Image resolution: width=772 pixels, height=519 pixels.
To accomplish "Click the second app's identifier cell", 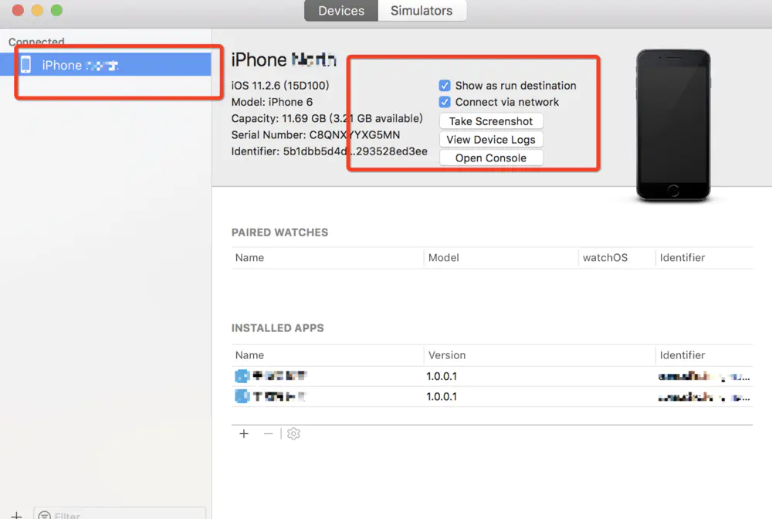I will coord(704,397).
